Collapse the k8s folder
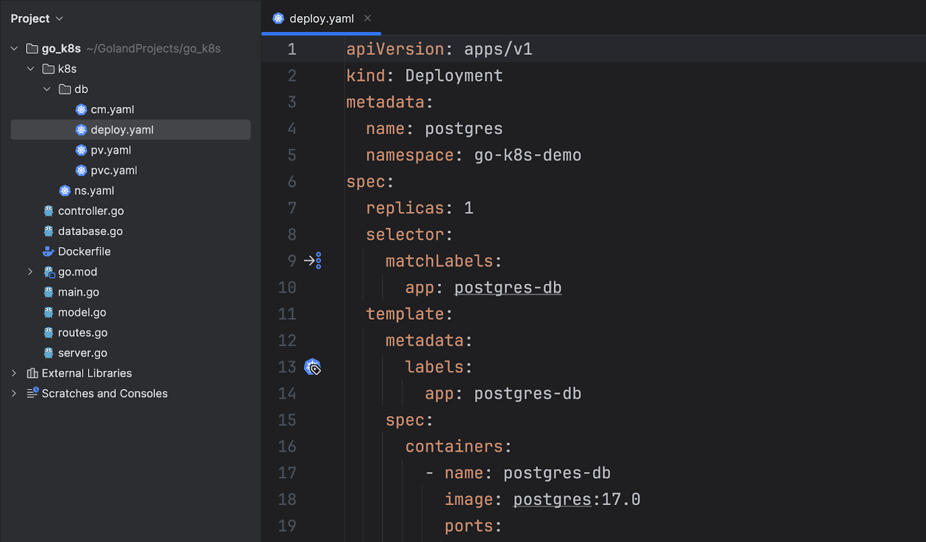This screenshot has width=926, height=542. click(x=31, y=69)
